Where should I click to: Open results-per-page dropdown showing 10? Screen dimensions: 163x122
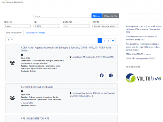coord(10,40)
